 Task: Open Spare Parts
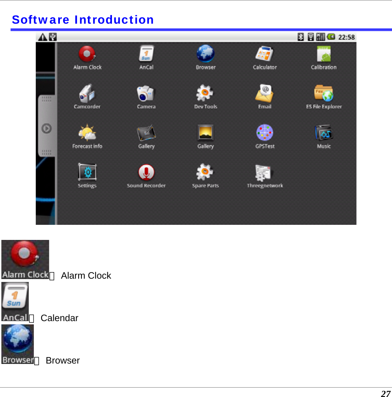pos(205,172)
